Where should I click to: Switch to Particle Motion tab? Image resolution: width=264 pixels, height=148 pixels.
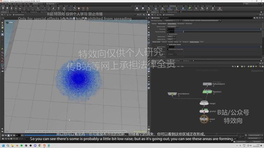162,24
